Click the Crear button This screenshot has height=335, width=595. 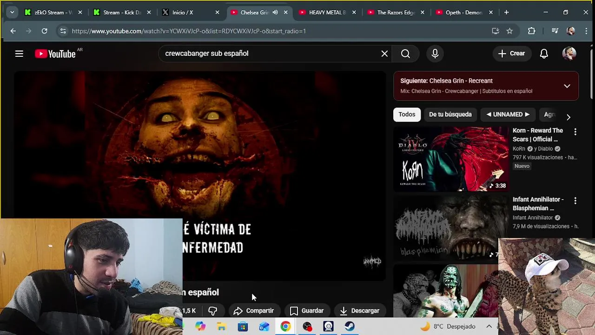pos(511,54)
